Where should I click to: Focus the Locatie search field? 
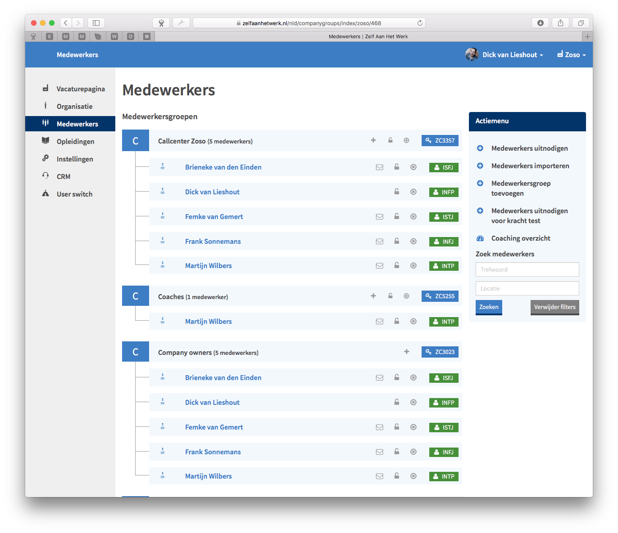click(527, 288)
